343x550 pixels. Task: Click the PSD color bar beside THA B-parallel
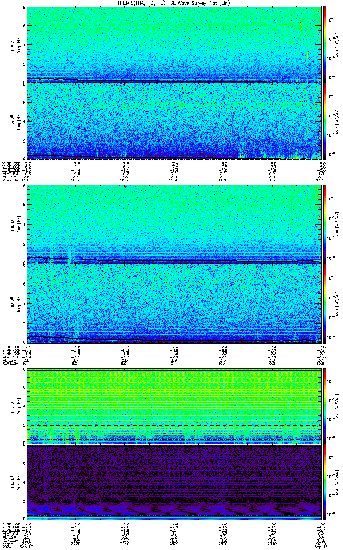325,121
